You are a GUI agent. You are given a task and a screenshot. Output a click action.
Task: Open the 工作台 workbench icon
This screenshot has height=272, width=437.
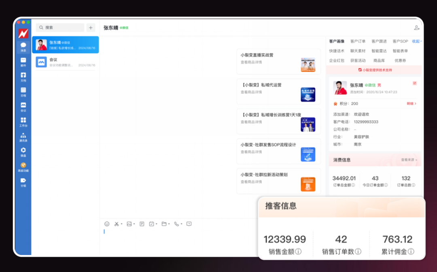tap(23, 121)
